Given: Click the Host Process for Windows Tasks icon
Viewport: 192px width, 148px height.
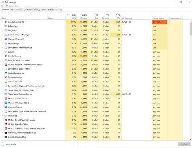Looking at the screenshot, I should [x=6, y=90].
